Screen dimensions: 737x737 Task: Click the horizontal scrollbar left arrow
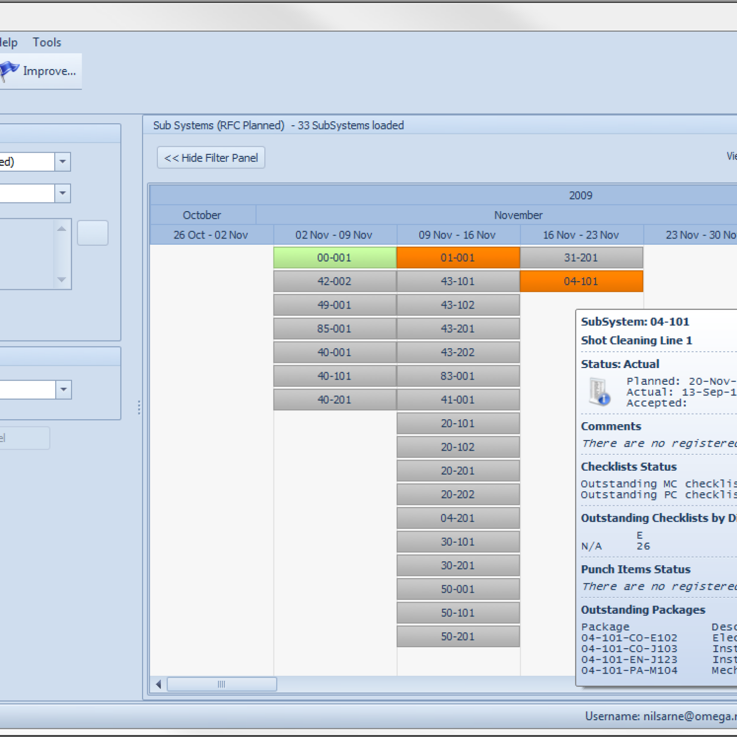[x=158, y=684]
